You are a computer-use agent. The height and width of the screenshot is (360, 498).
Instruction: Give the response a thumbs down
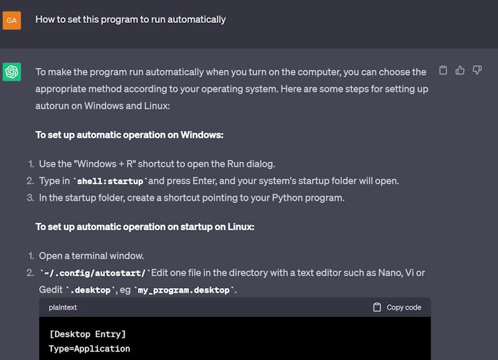click(x=477, y=70)
